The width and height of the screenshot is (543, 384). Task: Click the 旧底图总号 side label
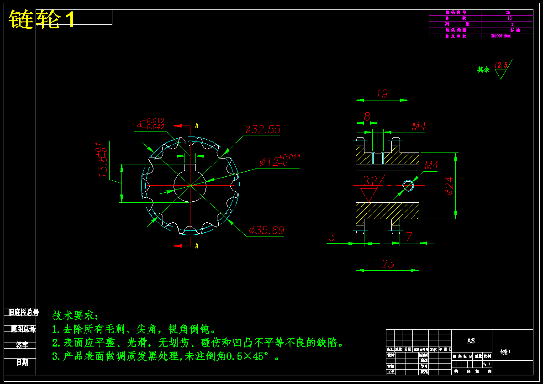[24, 312]
